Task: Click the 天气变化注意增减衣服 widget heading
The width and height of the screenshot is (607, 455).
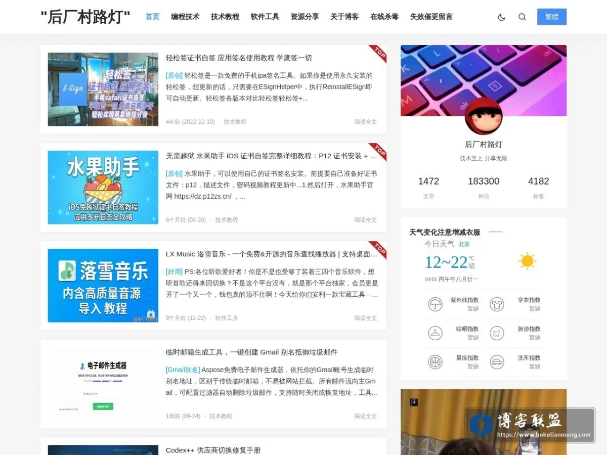Action: pyautogui.click(x=445, y=233)
